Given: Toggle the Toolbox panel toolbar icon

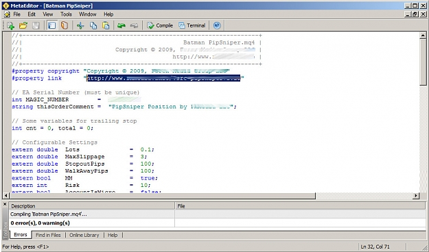Looking at the screenshot, I should click(51, 25).
